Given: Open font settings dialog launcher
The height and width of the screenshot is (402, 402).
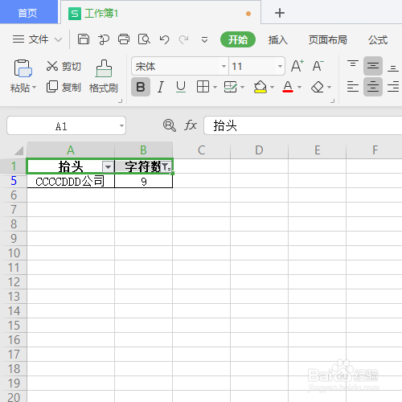Looking at the screenshot, I should pos(333,101).
